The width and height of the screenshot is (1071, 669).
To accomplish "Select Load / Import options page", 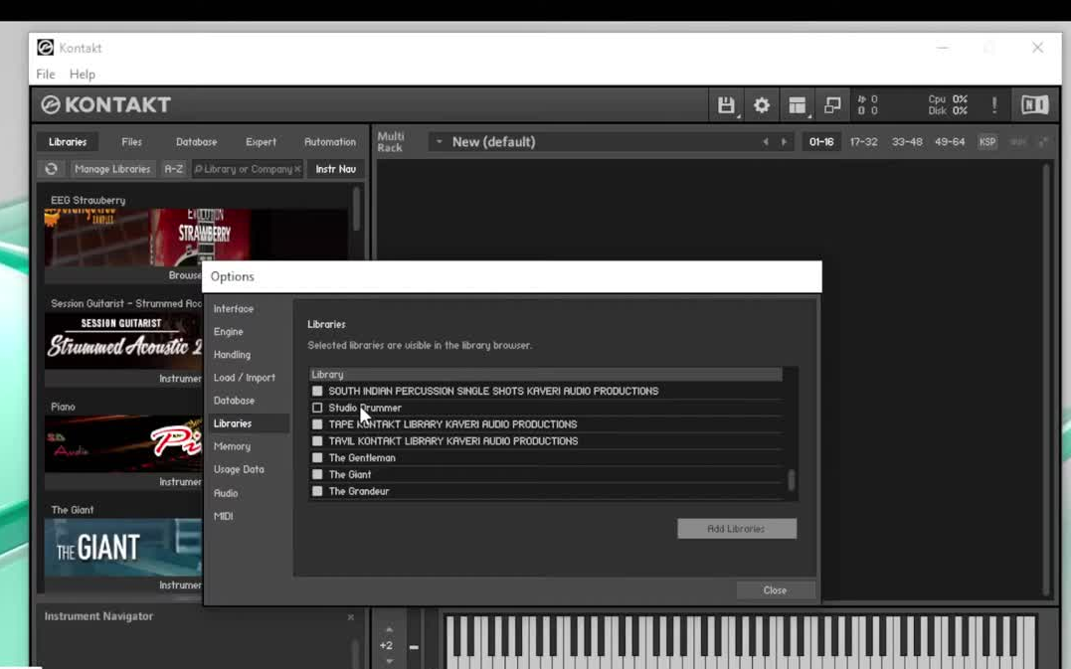I will [x=245, y=378].
